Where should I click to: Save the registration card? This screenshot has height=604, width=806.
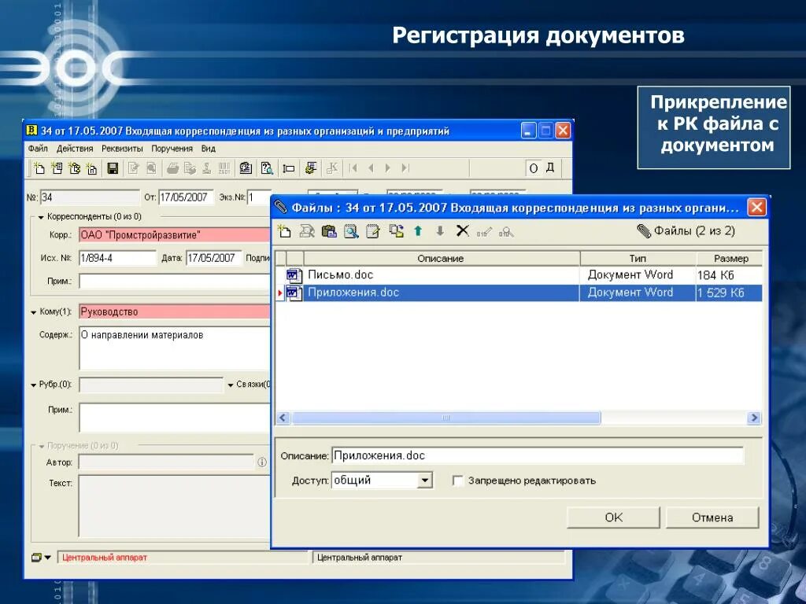pyautogui.click(x=114, y=168)
